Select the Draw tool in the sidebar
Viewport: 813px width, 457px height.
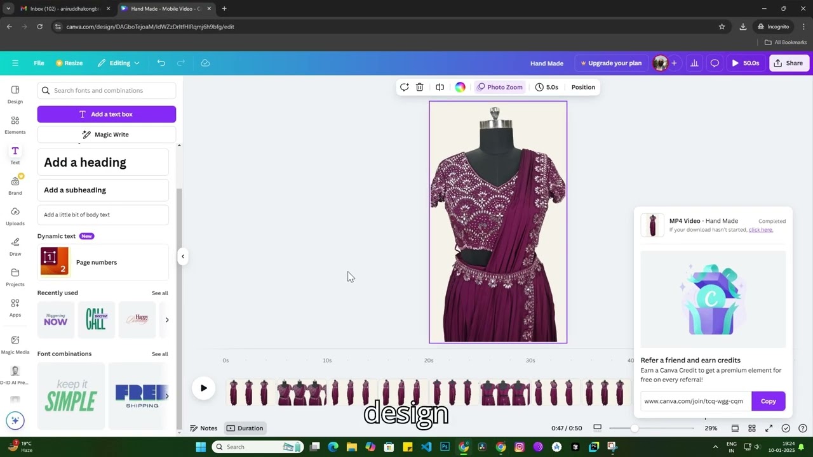(x=15, y=246)
